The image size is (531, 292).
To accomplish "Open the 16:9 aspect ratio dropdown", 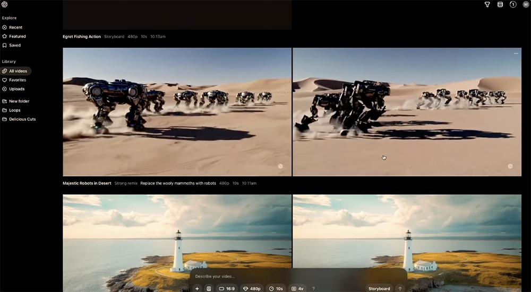I will [227, 288].
